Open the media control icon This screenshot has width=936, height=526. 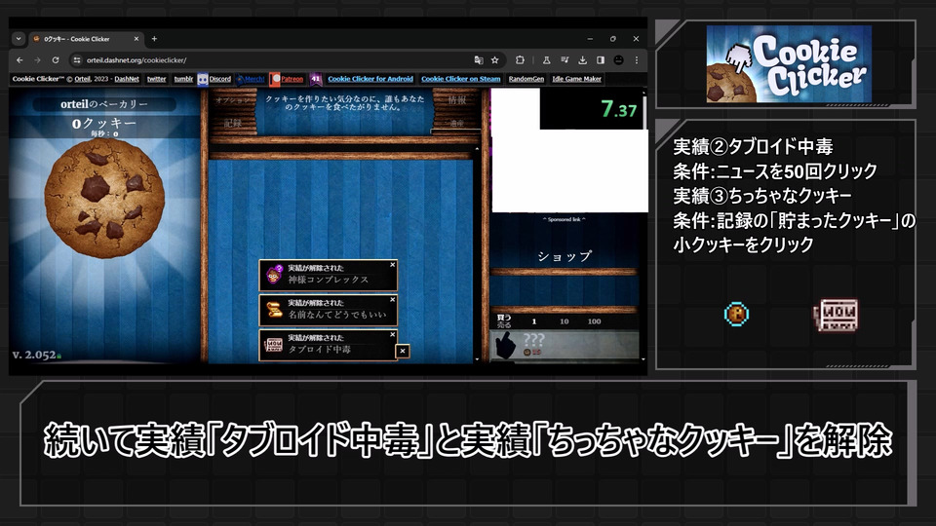565,60
